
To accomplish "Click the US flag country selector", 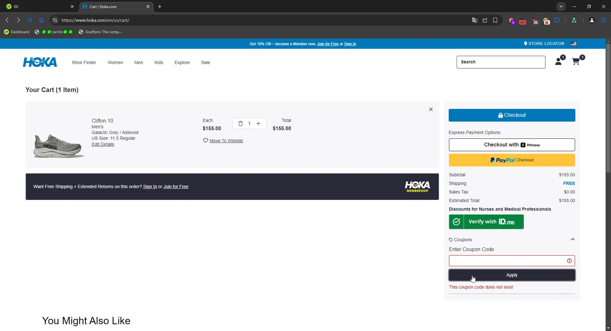I will 574,44.
